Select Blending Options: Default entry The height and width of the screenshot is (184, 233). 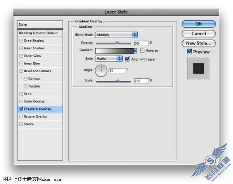click(40, 33)
